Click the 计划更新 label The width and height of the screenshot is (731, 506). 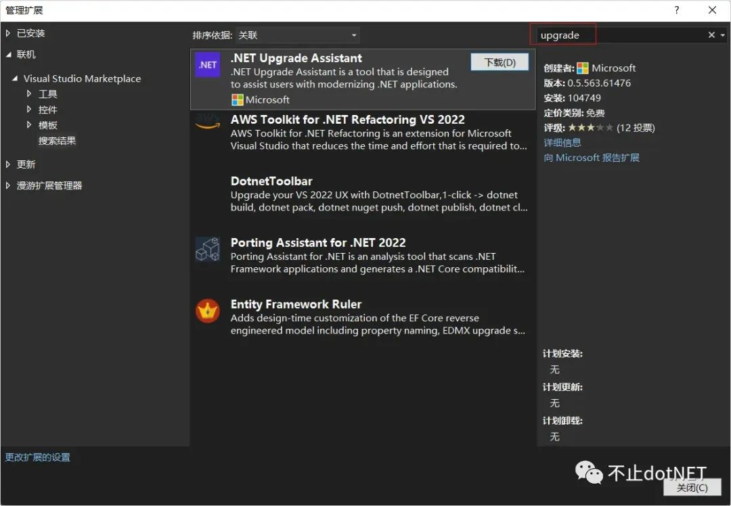pos(562,387)
